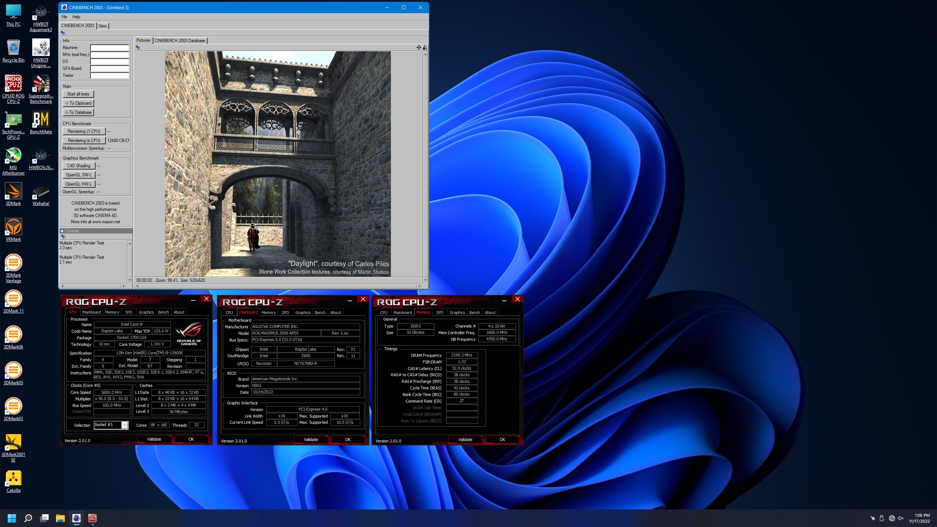Click the GFX-Board input field
The width and height of the screenshot is (937, 527).
[110, 68]
